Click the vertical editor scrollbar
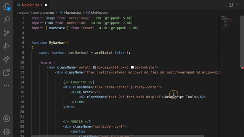The height and width of the screenshot is (137, 244). click(x=242, y=41)
